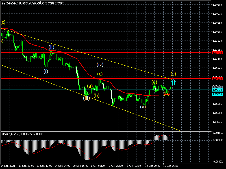Select the white wave (v) label
The height and width of the screenshot is (169, 226).
(x=143, y=107)
